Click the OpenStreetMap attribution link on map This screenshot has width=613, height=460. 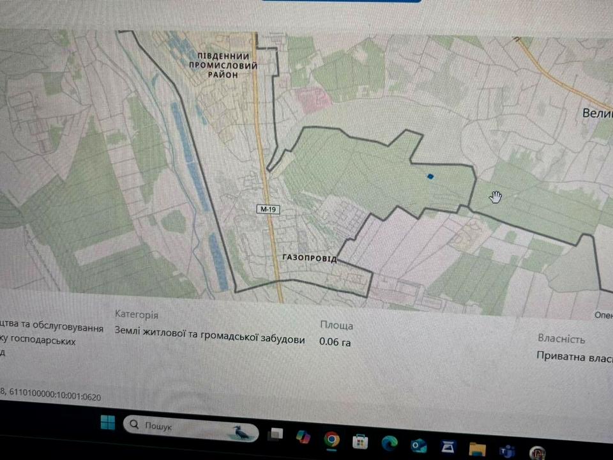click(603, 314)
